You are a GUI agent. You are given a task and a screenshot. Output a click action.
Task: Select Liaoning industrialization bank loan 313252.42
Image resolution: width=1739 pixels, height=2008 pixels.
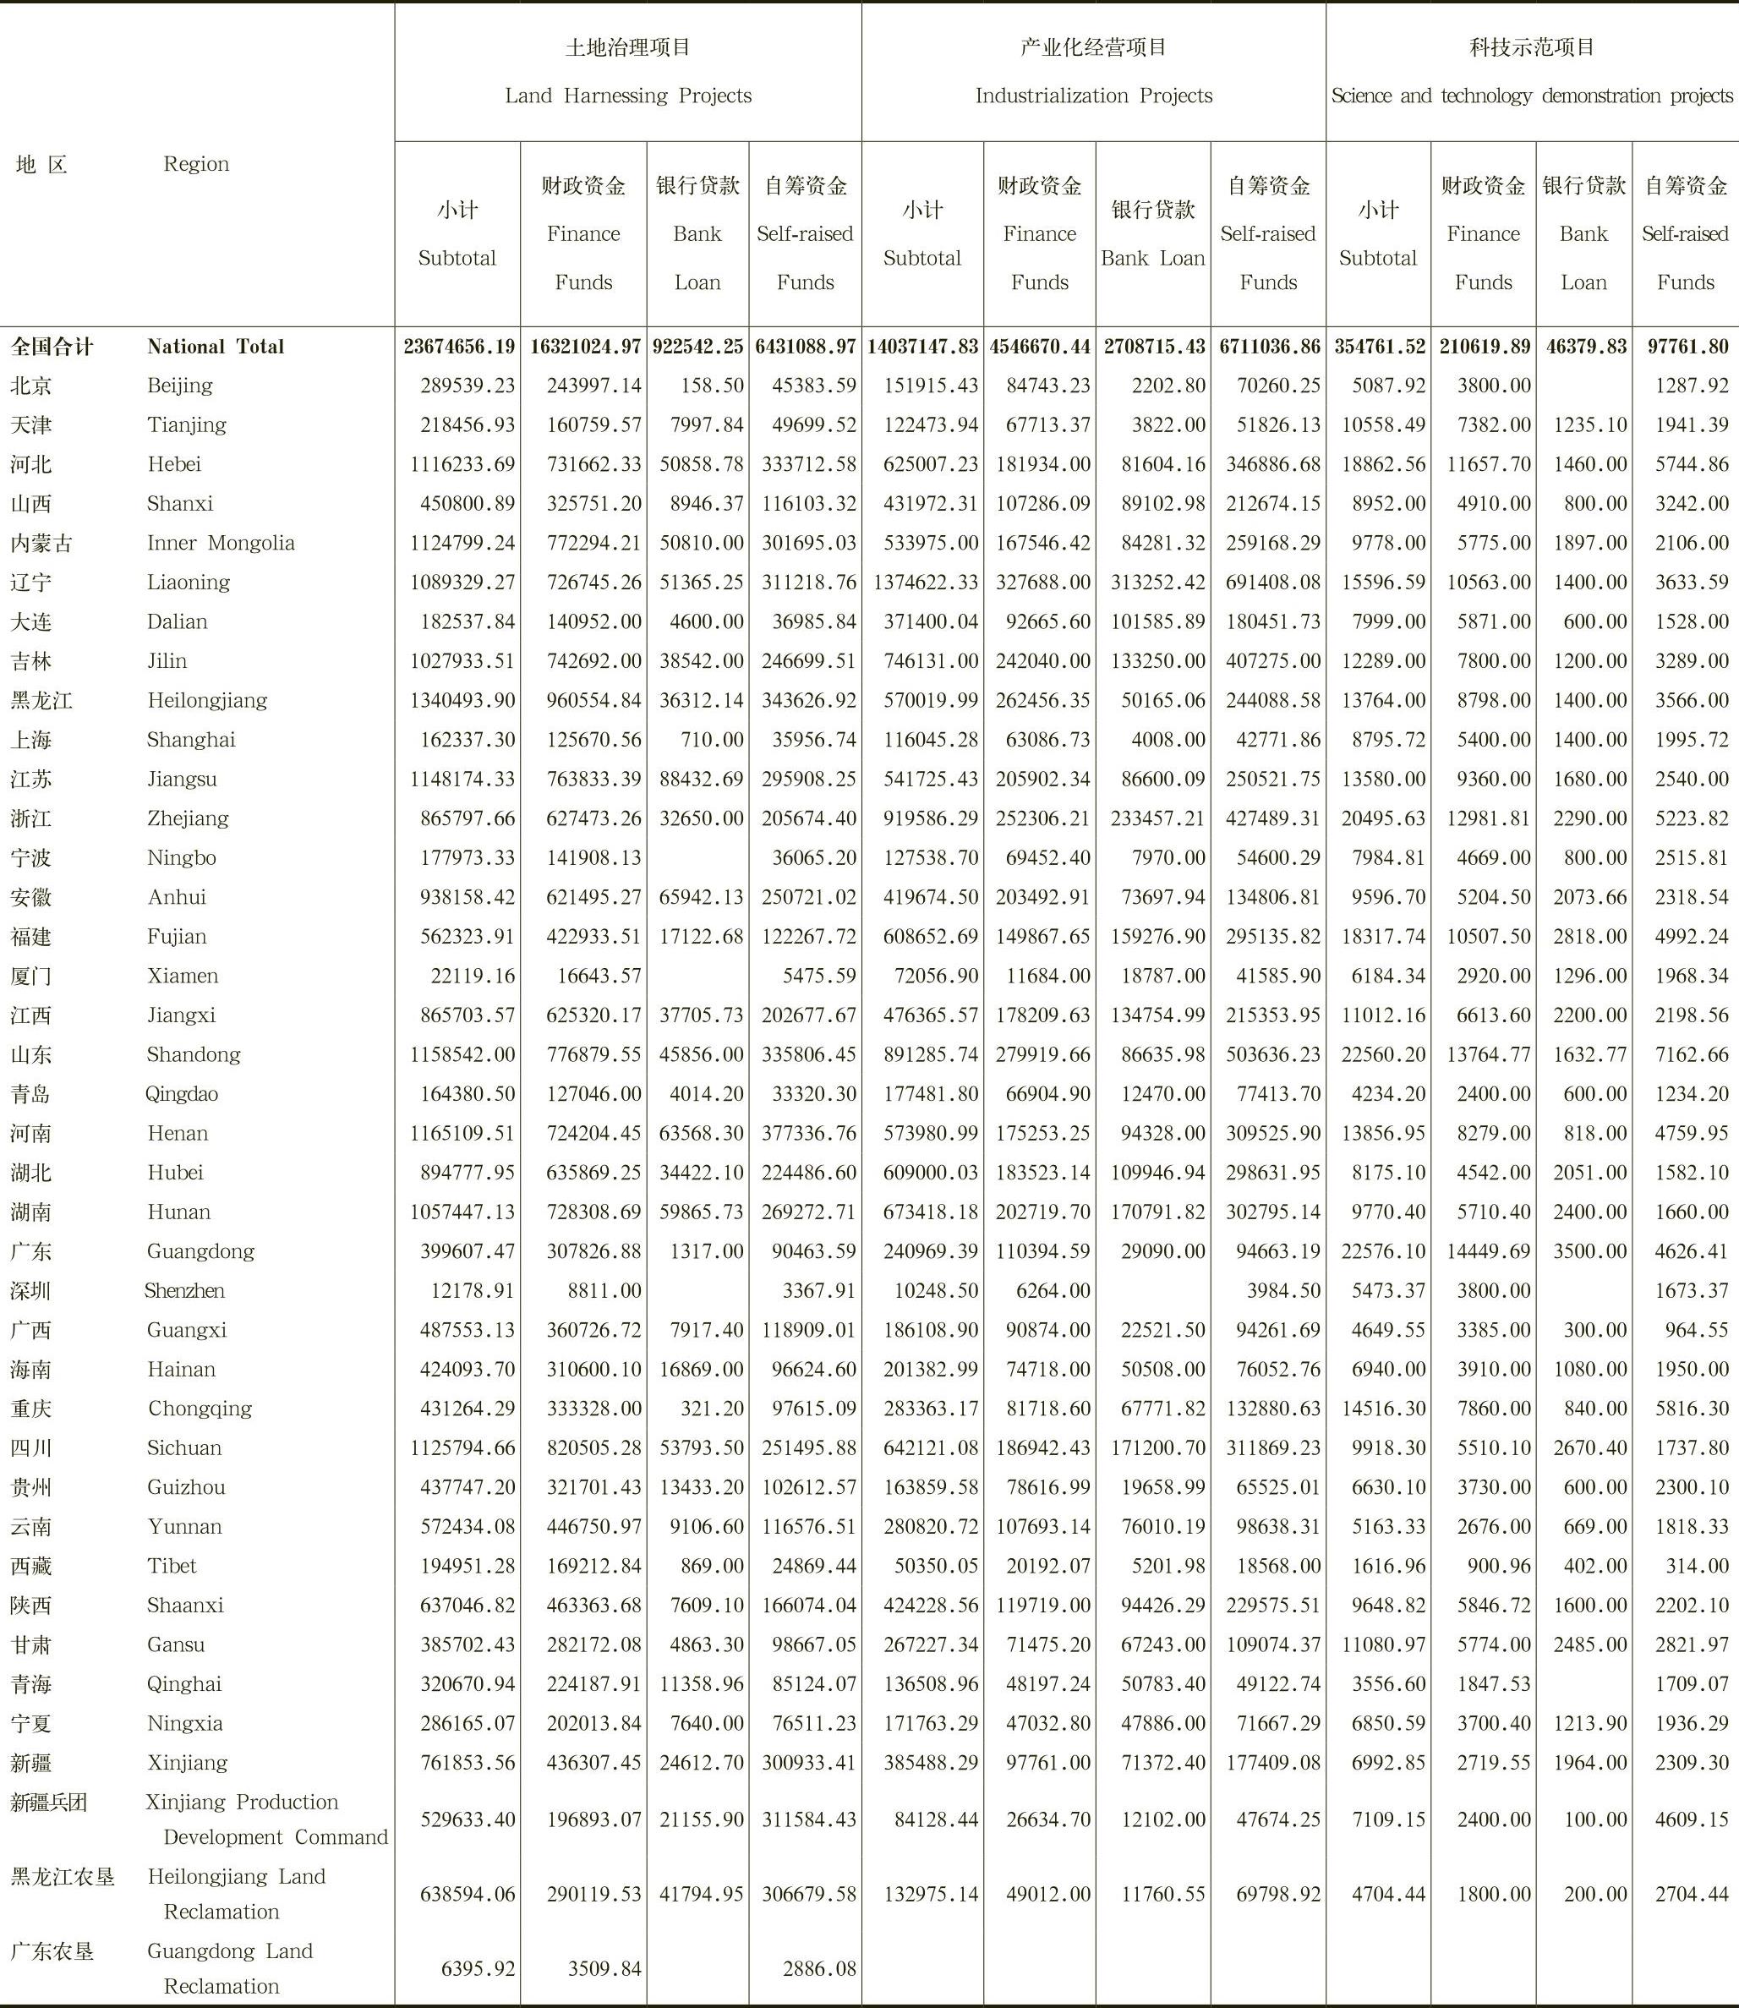click(1157, 583)
